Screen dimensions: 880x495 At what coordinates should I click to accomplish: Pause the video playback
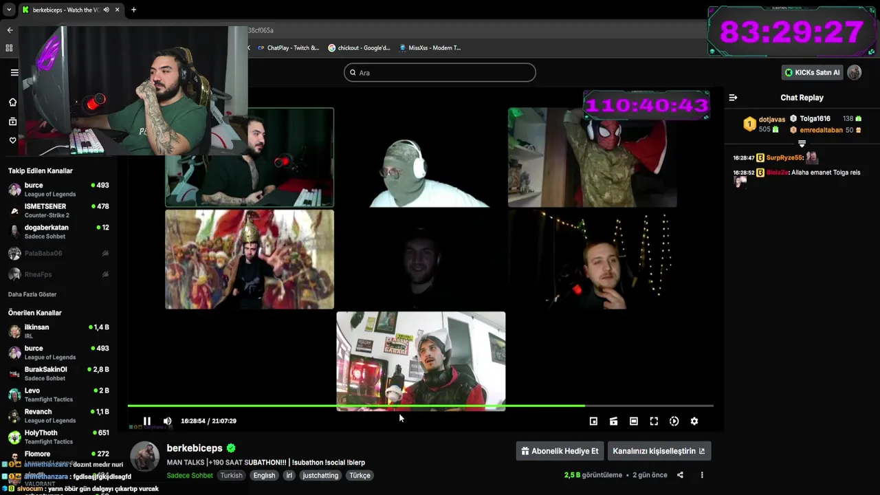[146, 421]
